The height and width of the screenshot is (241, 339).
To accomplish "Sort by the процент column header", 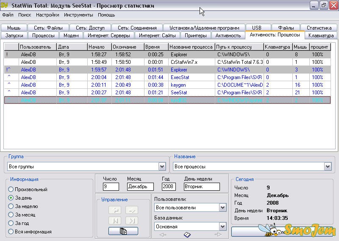I will (x=320, y=47).
